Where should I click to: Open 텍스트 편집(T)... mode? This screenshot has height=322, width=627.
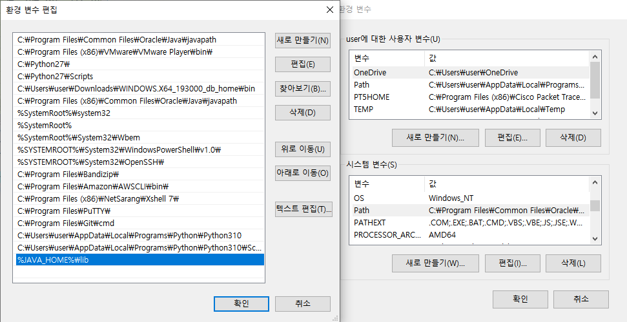pos(303,209)
